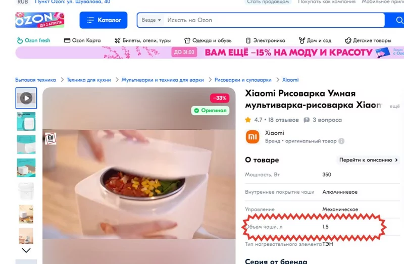Expand full product title with ещё
Screen dimensions: 404x264
pos(394,106)
